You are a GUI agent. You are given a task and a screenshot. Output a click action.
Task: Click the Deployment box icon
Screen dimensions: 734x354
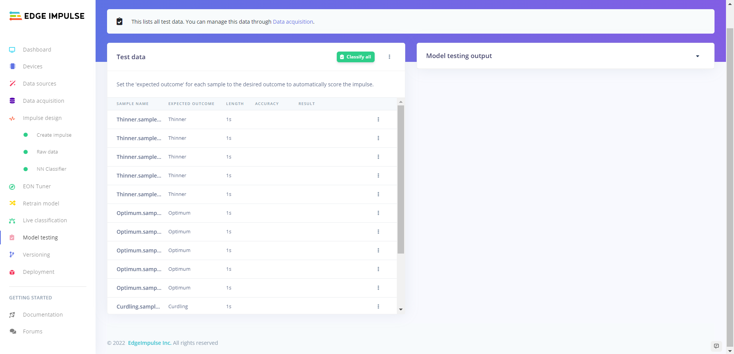click(x=12, y=272)
